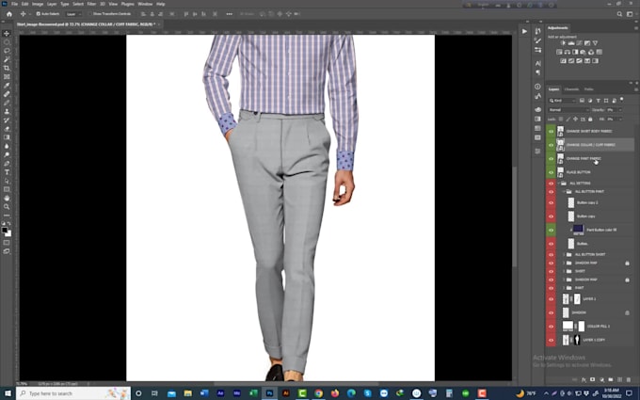Collapse the ALL BUTTON PANT group

[564, 191]
